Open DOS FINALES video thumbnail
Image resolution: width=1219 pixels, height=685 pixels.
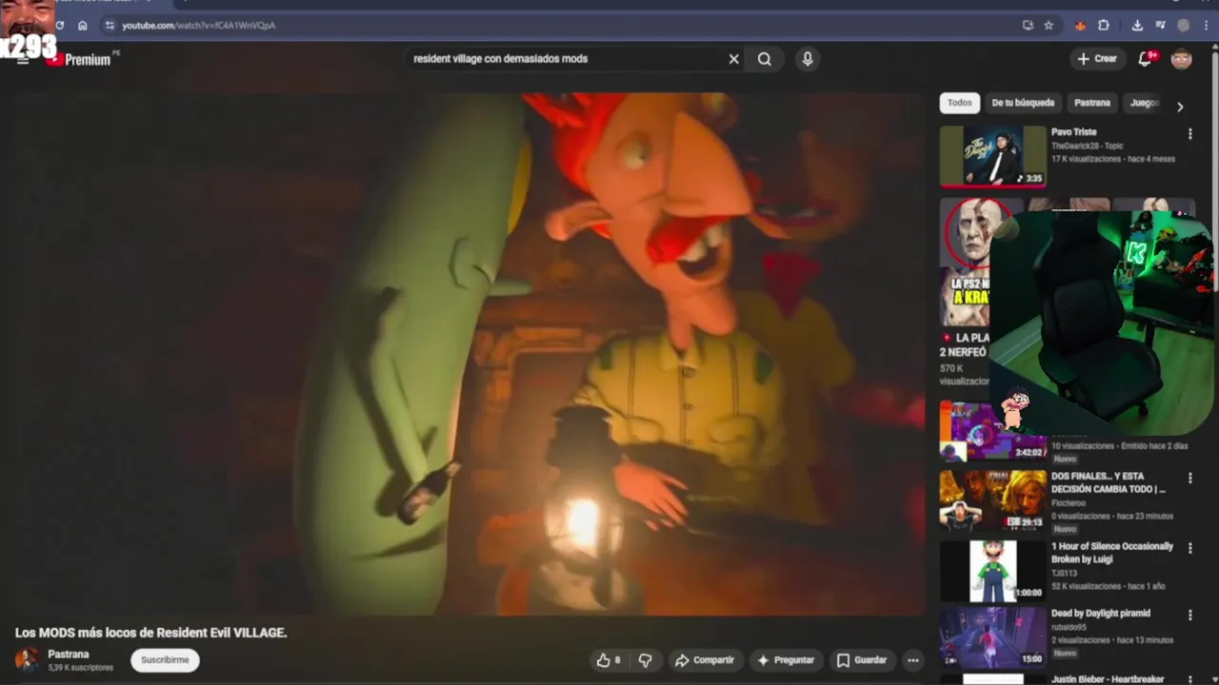coord(993,500)
